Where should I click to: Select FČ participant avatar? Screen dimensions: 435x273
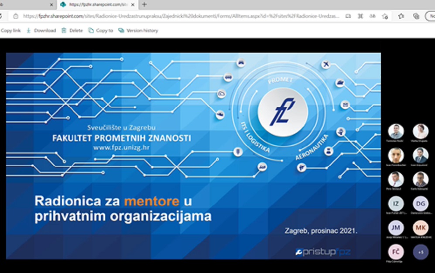pyautogui.click(x=396, y=252)
